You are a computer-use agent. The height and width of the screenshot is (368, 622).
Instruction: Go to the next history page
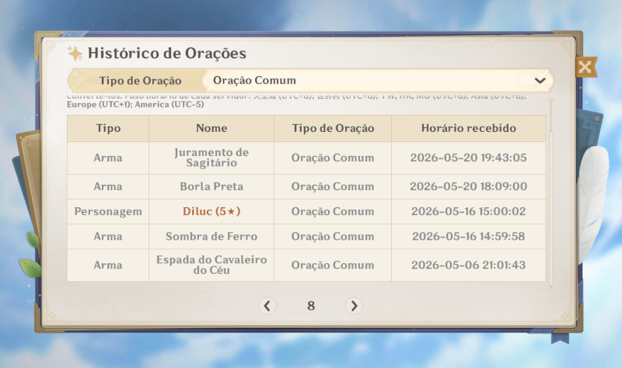coord(354,306)
